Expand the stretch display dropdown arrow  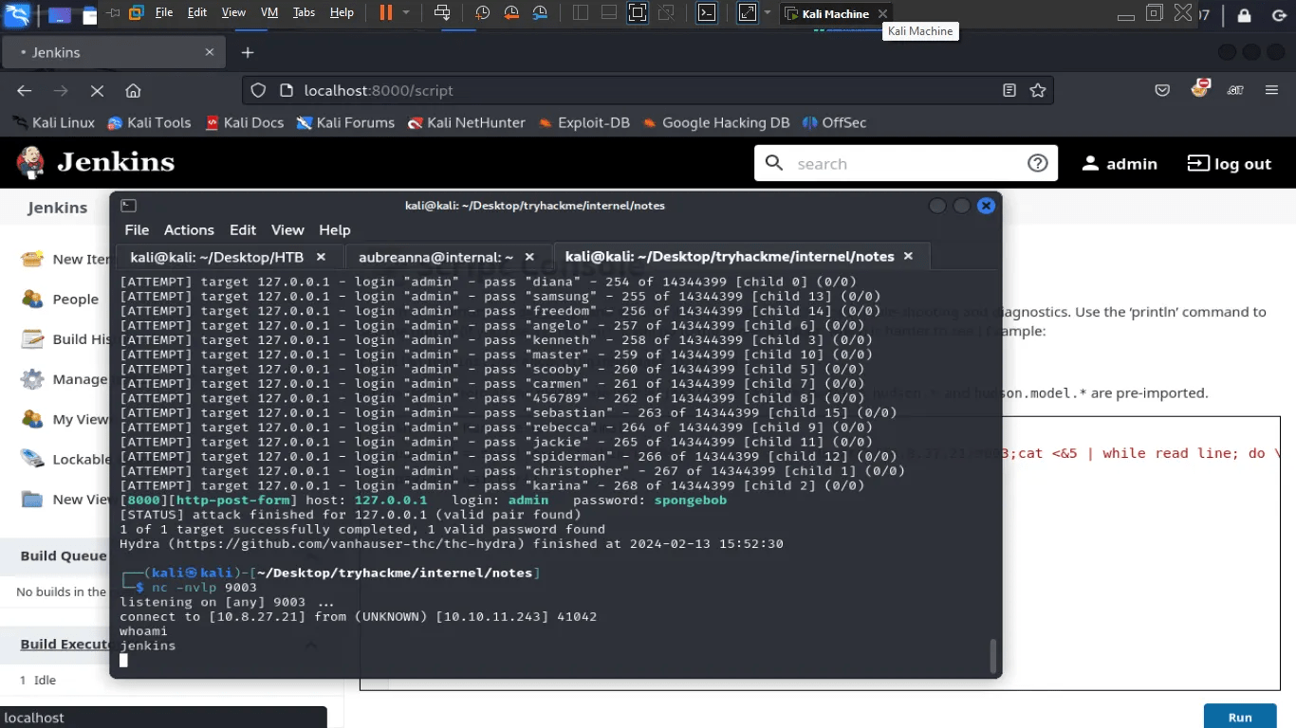[768, 13]
